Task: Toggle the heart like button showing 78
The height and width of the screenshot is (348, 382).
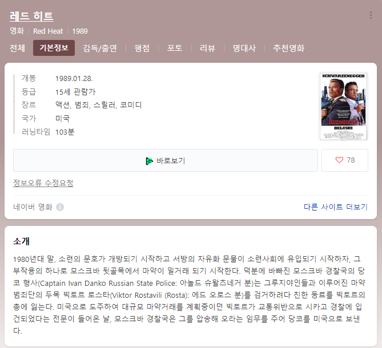Action: [x=345, y=160]
